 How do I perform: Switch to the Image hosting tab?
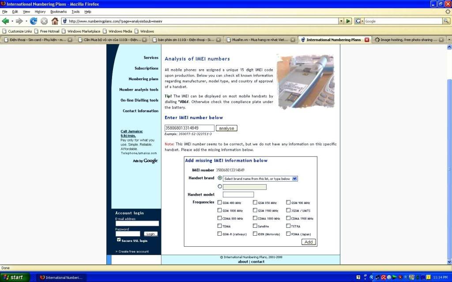pos(408,40)
